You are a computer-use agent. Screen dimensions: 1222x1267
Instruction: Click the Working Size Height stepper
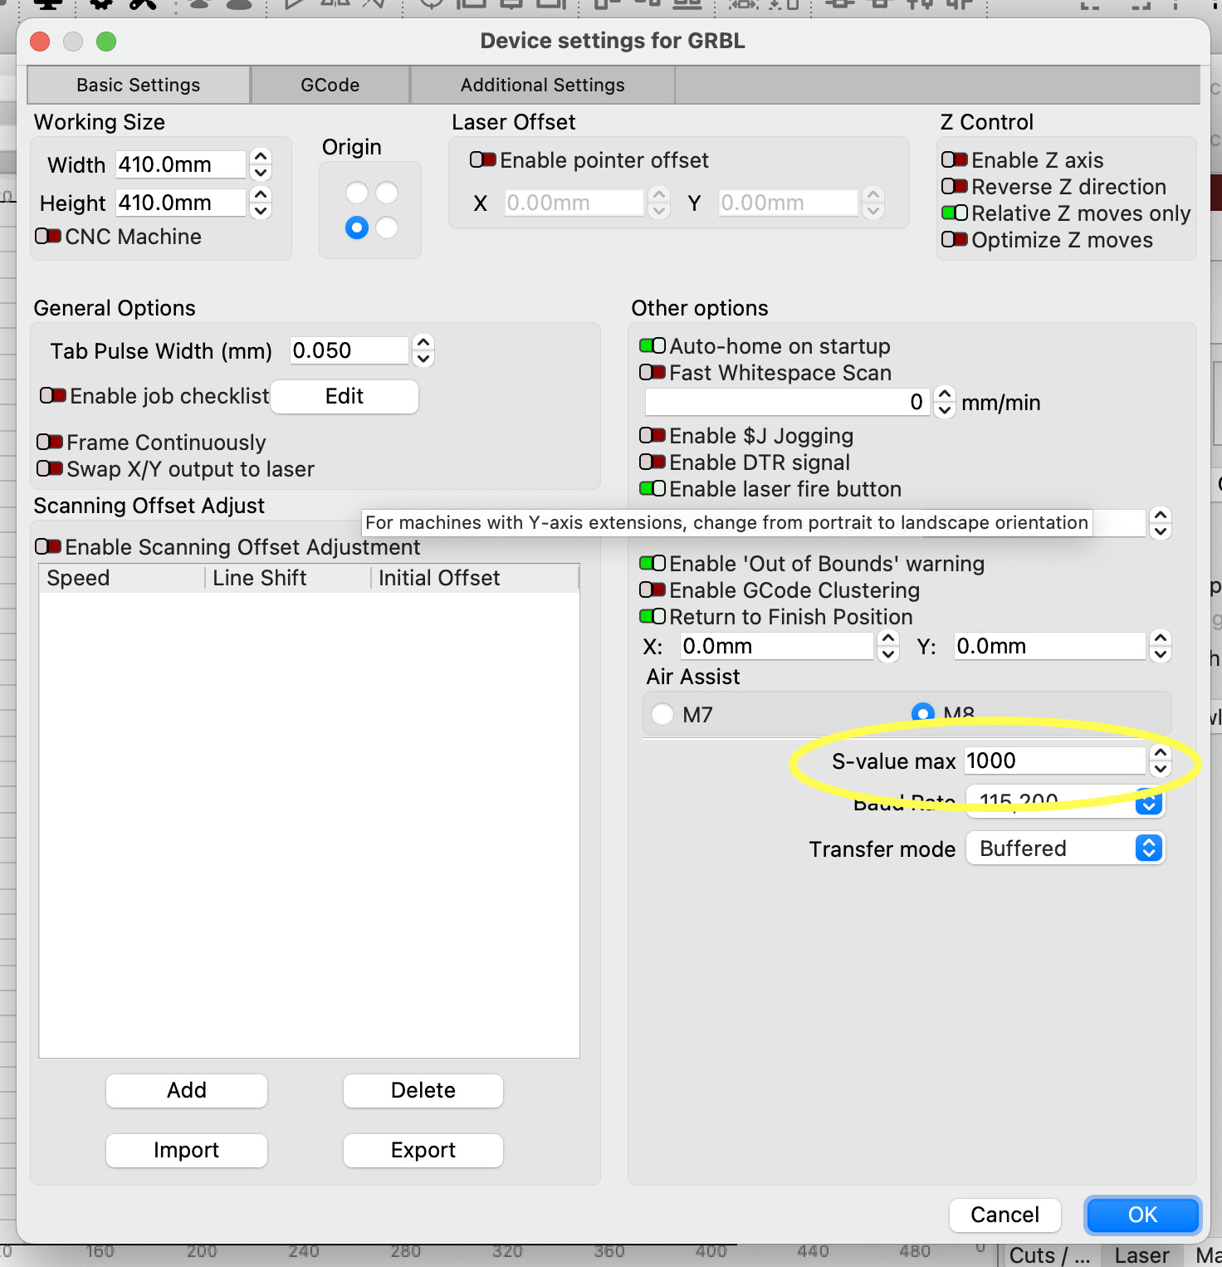coord(261,203)
